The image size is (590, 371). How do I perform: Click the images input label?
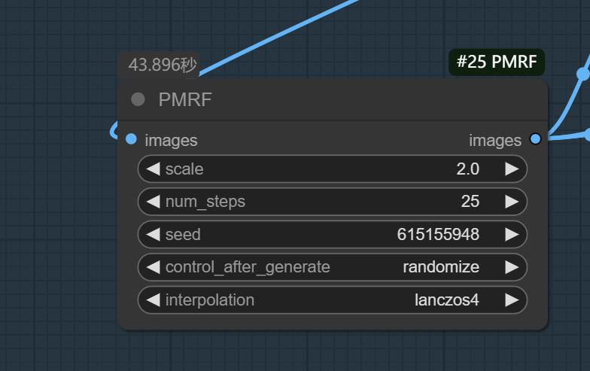pyautogui.click(x=172, y=140)
